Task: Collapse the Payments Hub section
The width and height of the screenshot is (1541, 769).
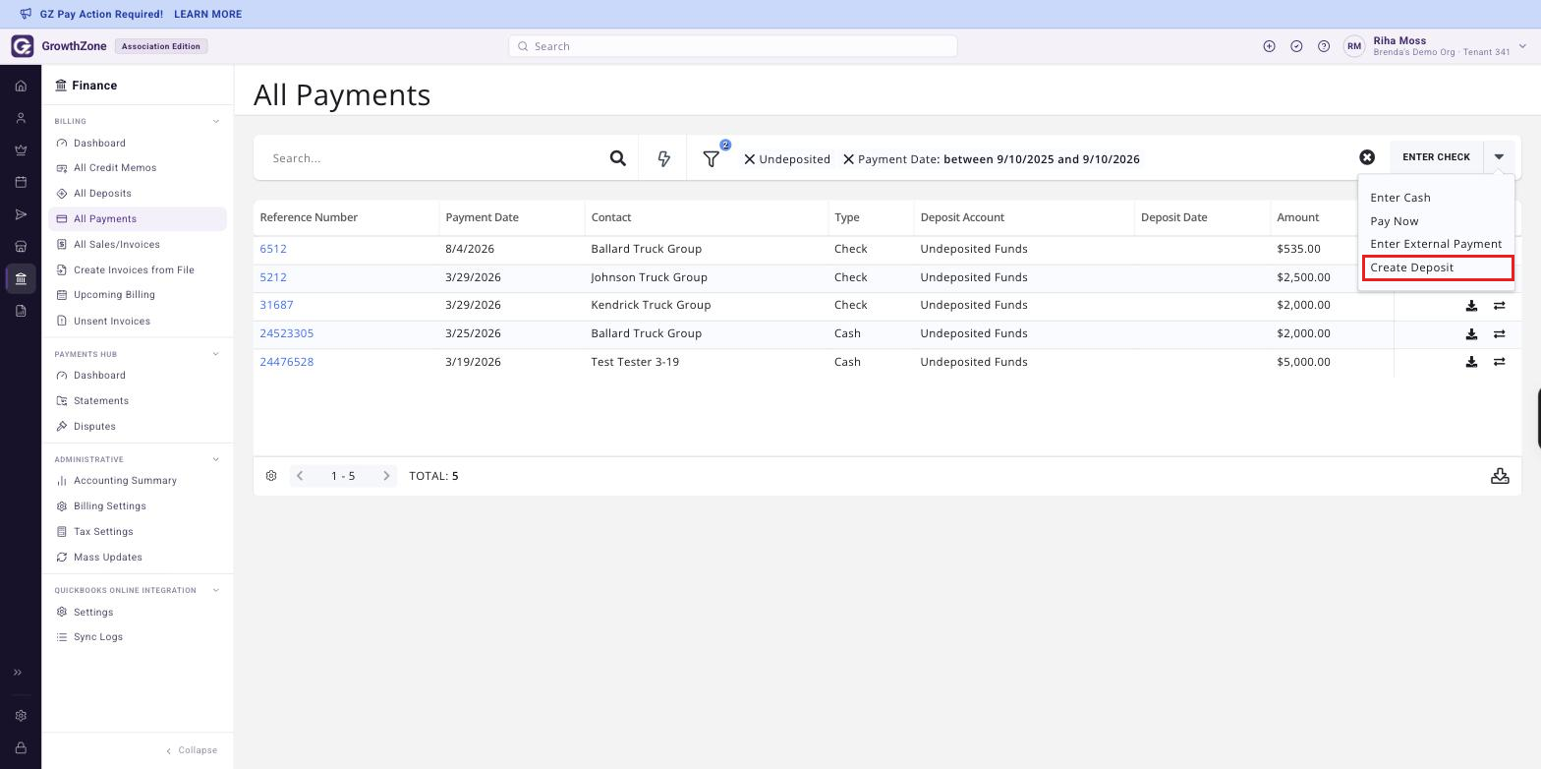Action: tap(216, 354)
